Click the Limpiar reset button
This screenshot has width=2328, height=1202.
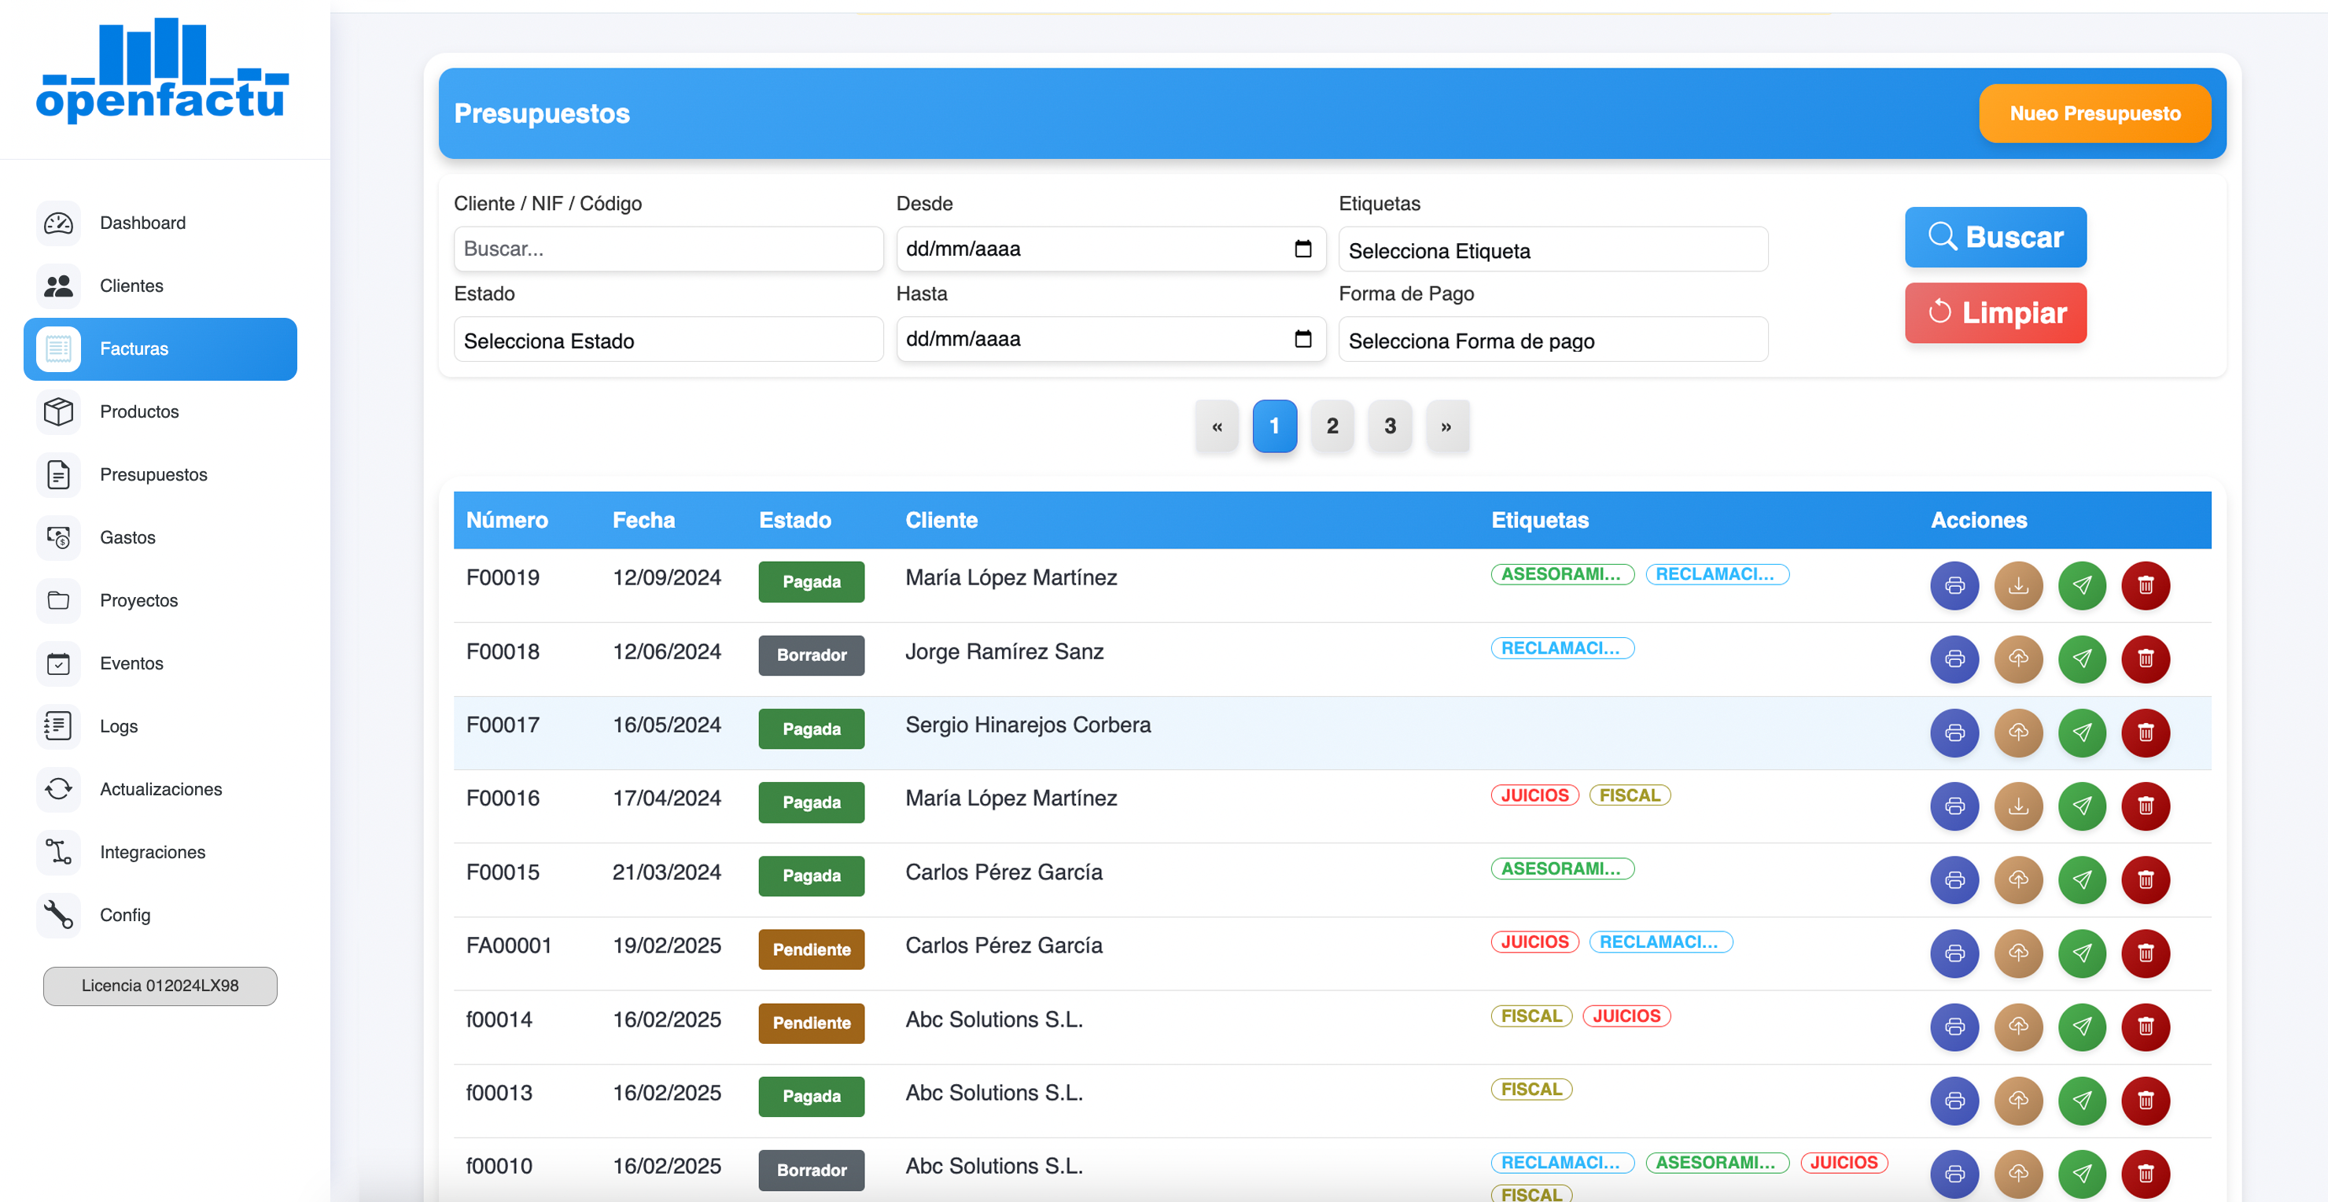pyautogui.click(x=1995, y=313)
